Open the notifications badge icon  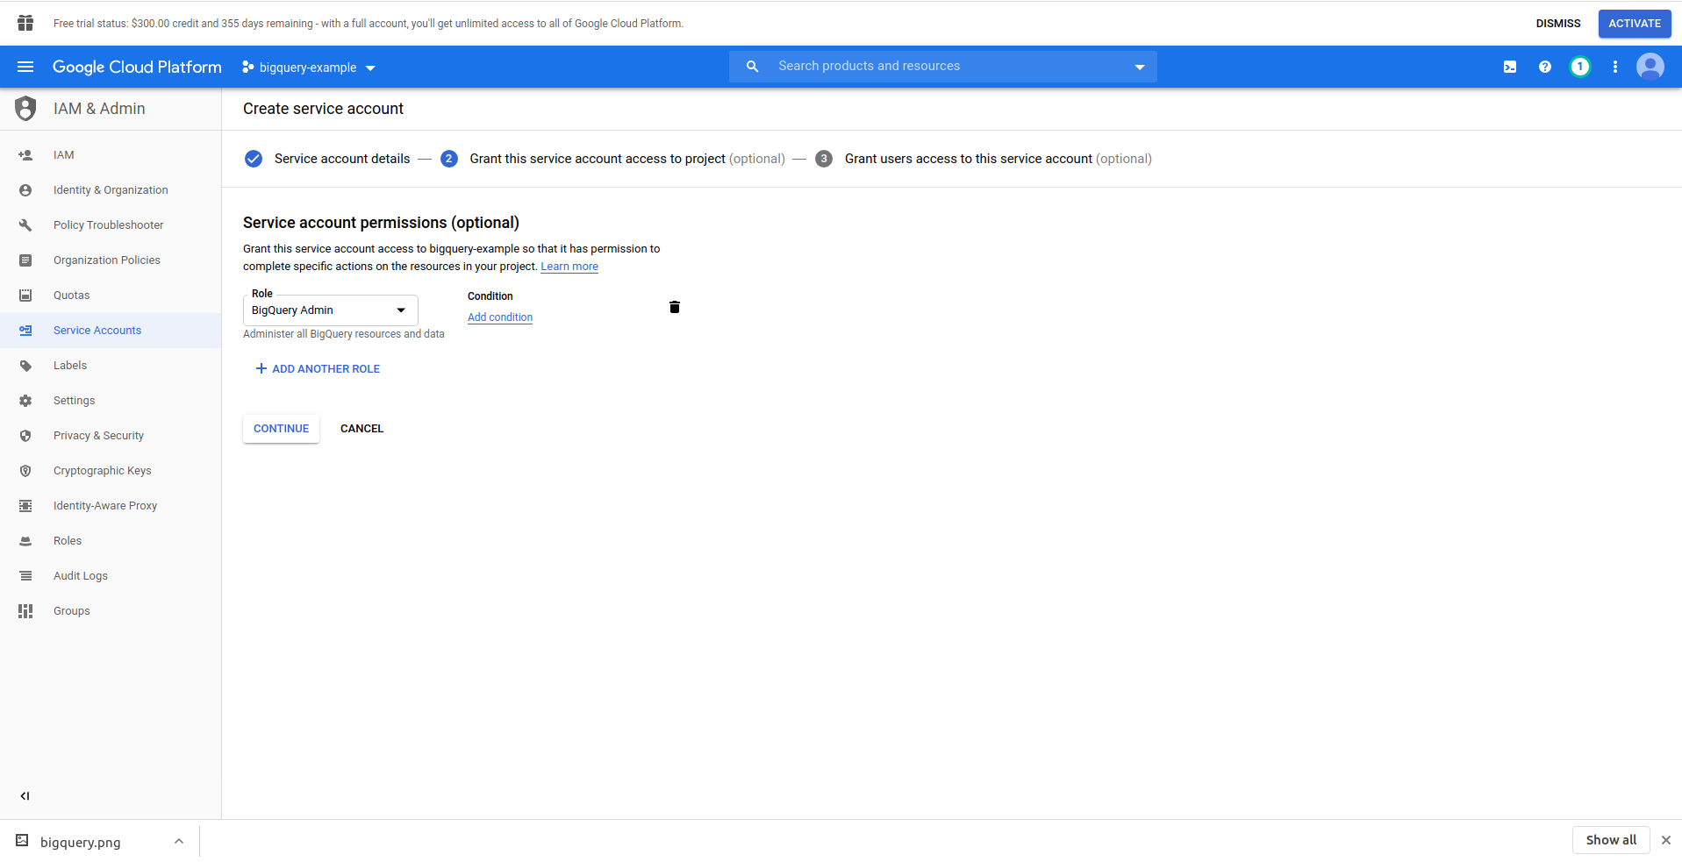1580,67
